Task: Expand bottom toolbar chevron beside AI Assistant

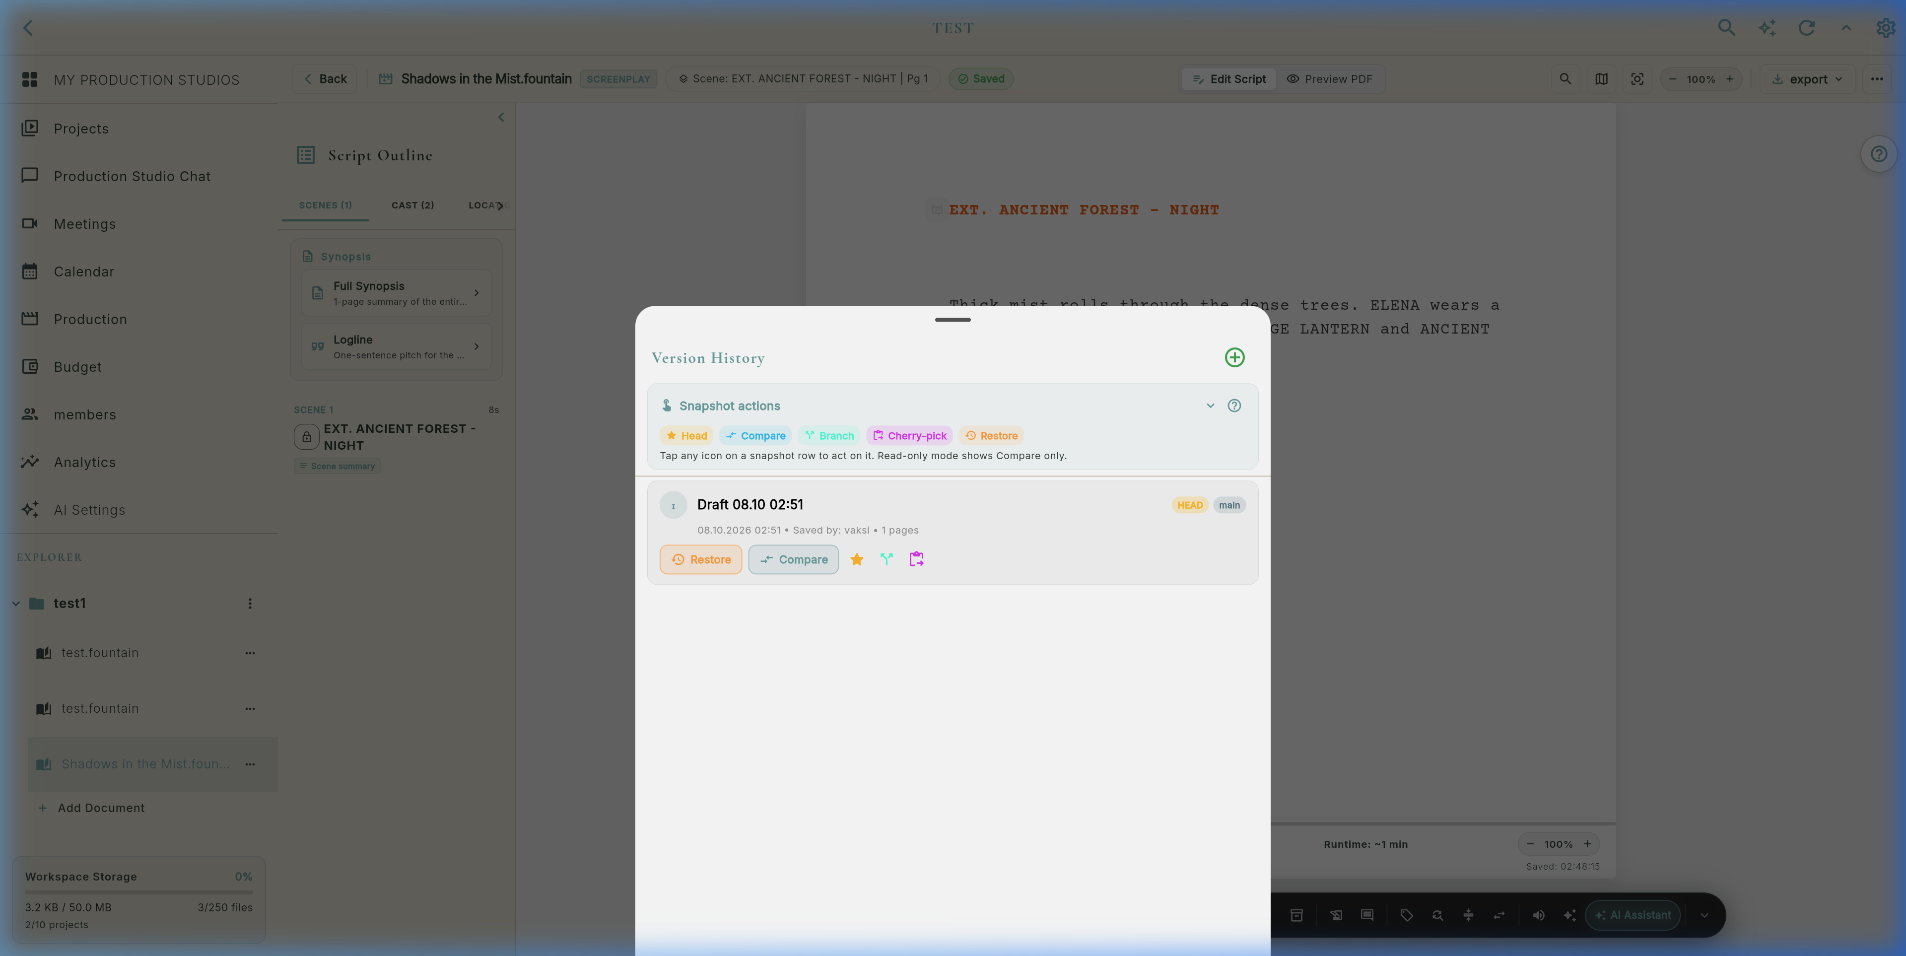Action: 1704,915
